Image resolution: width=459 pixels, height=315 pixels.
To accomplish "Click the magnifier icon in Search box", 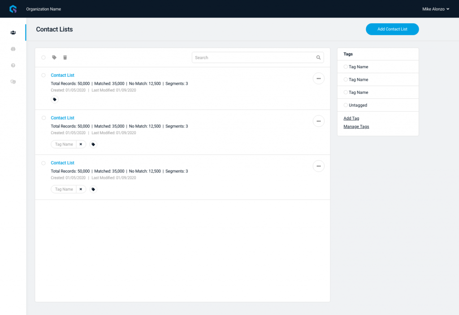I will [x=319, y=57].
